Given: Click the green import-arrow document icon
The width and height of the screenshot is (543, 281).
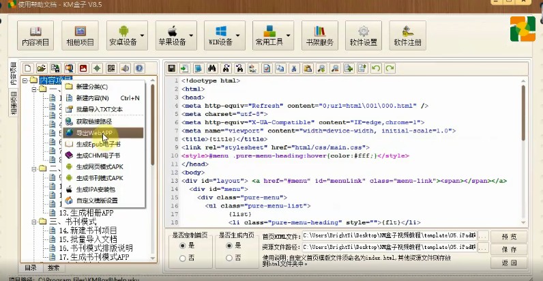Looking at the screenshot, I should [185, 68].
